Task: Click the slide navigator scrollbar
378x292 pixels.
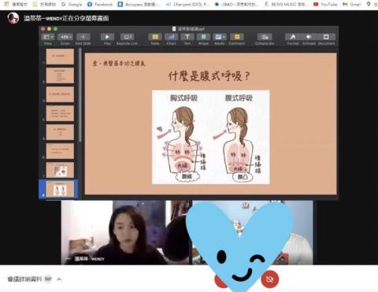Action: coord(80,94)
